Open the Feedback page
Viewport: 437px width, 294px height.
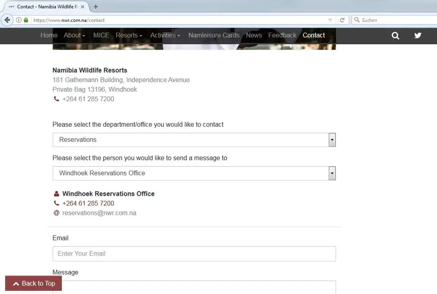[x=282, y=35]
